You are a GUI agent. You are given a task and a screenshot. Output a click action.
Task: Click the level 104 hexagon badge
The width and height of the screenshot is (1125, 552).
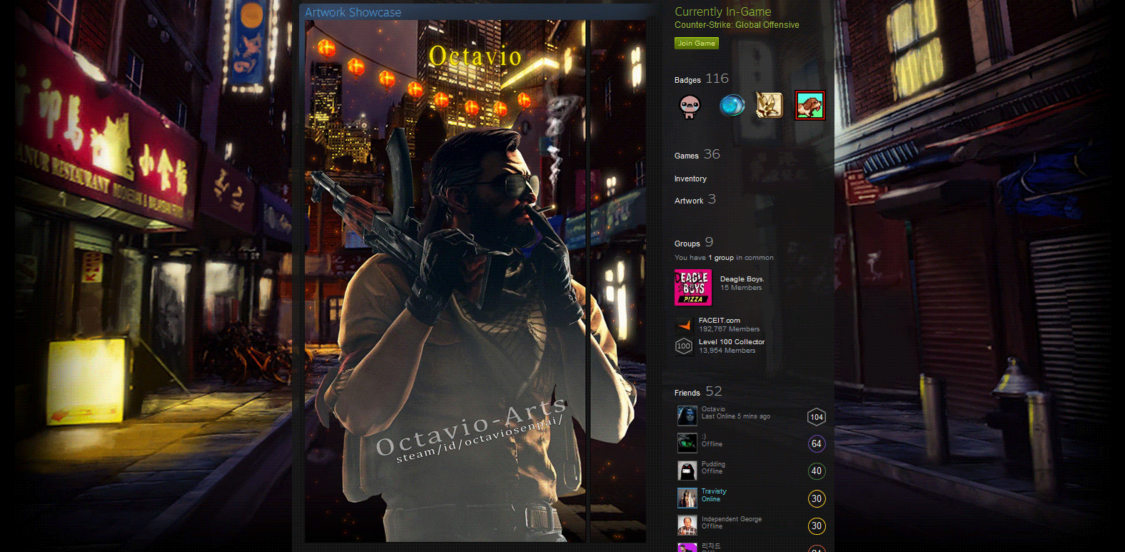[817, 417]
